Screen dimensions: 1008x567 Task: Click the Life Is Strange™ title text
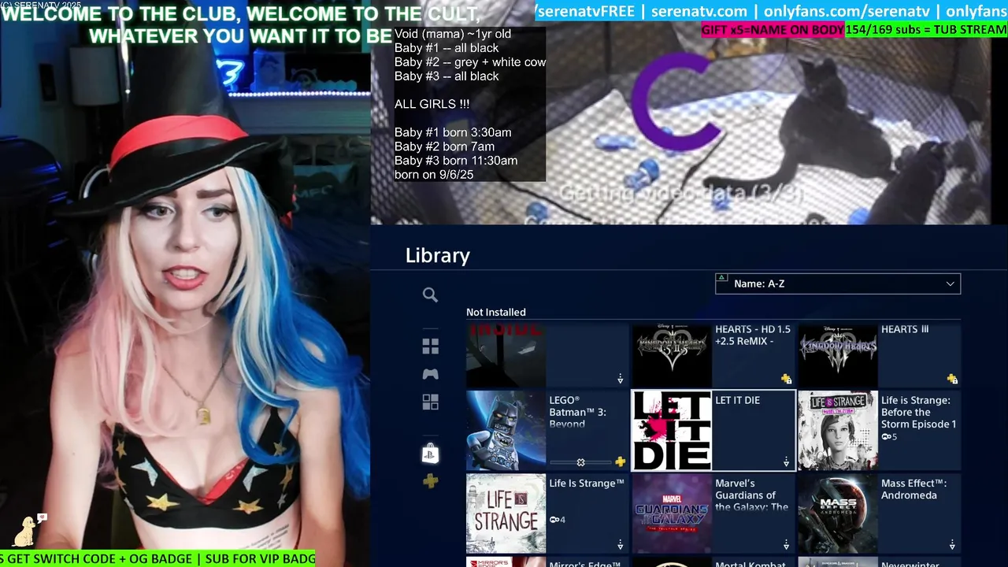(587, 483)
